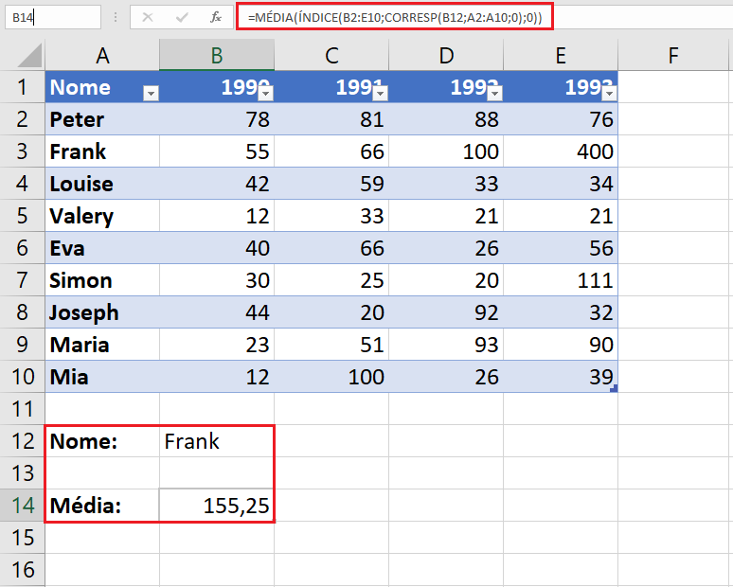The width and height of the screenshot is (733, 587).
Task: Select the cell containing Louise
Action: point(102,184)
